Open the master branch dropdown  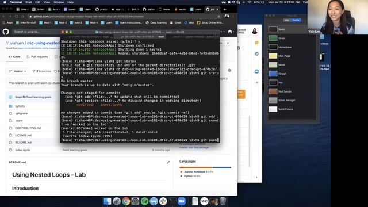click(x=18, y=71)
